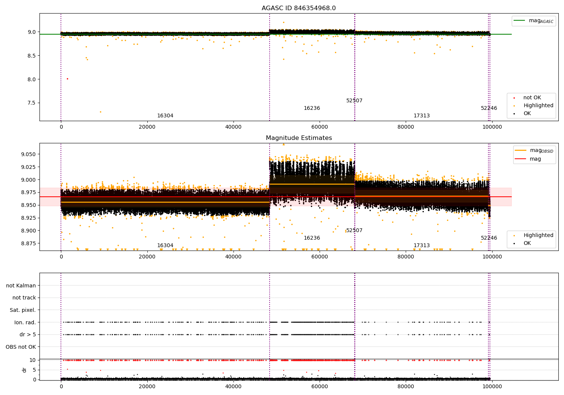Screen dimensions: 564x395
Task: Click y-axis tick 8.950 in middle plot
Action: [28, 205]
